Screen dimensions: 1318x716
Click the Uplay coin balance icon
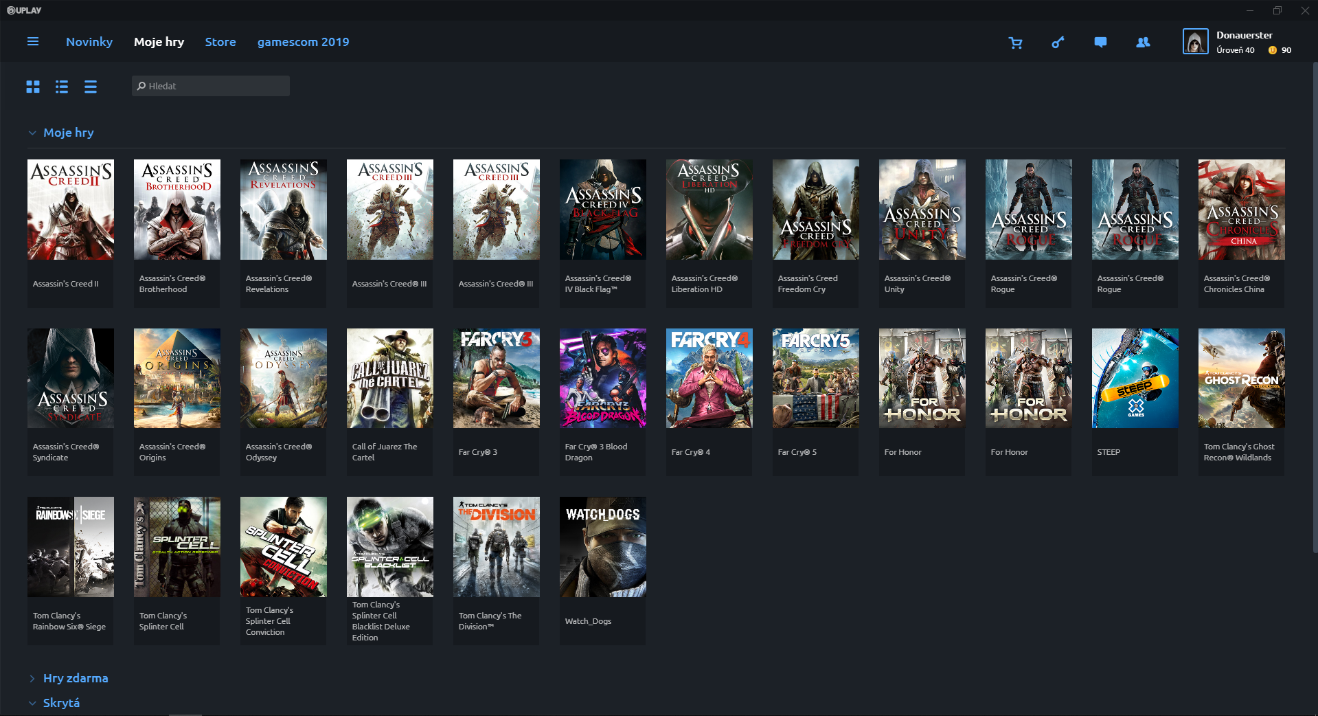pos(1273,50)
